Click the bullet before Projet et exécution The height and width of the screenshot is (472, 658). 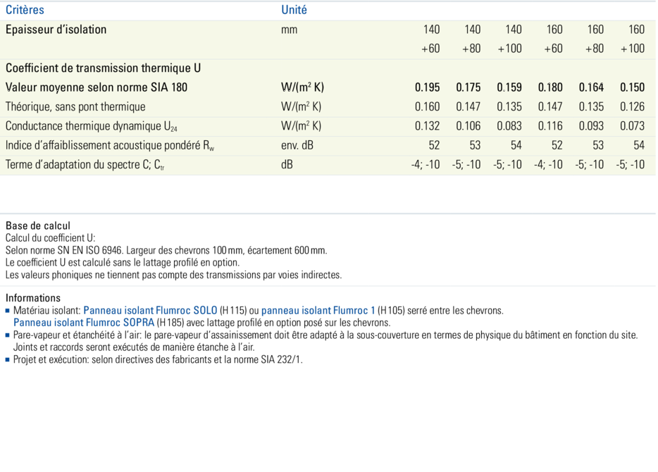8,359
